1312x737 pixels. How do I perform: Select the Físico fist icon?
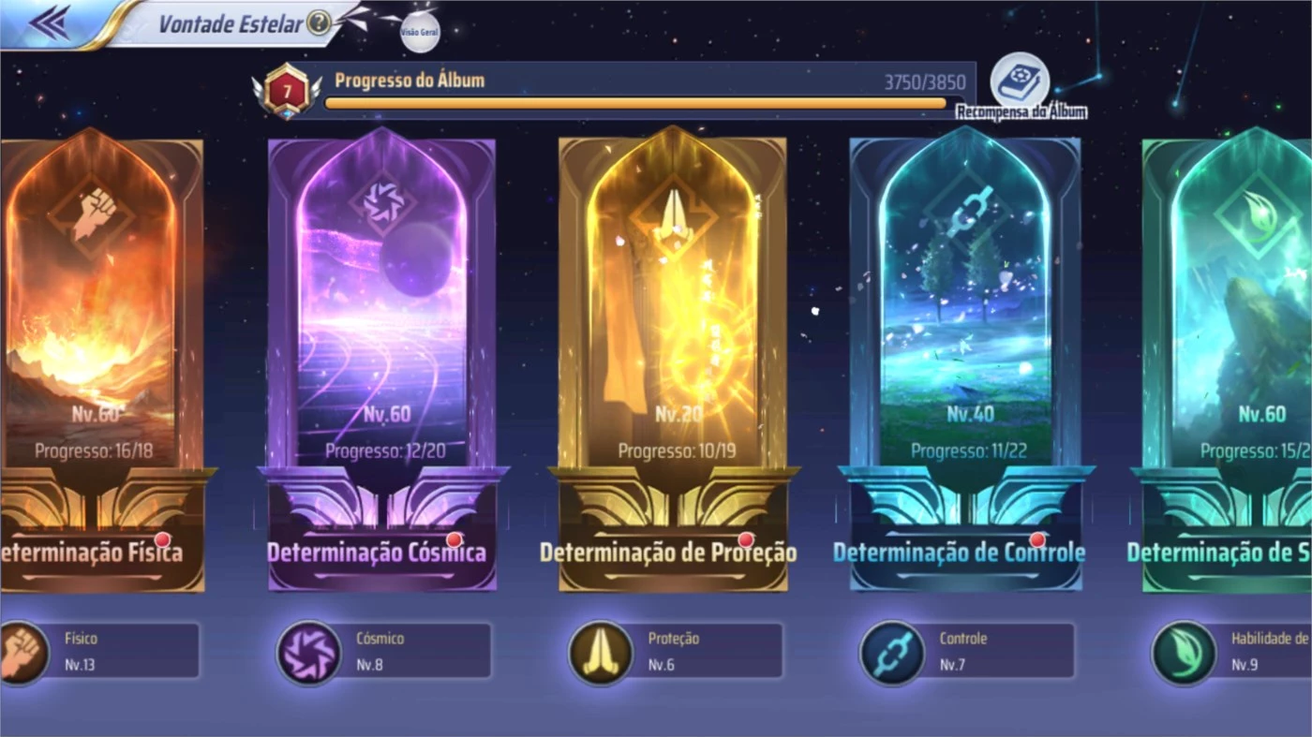pyautogui.click(x=21, y=653)
